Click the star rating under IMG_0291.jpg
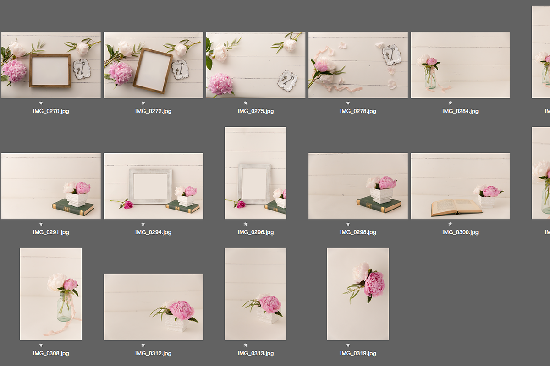Viewport: 550px width, 366px height. click(x=41, y=224)
